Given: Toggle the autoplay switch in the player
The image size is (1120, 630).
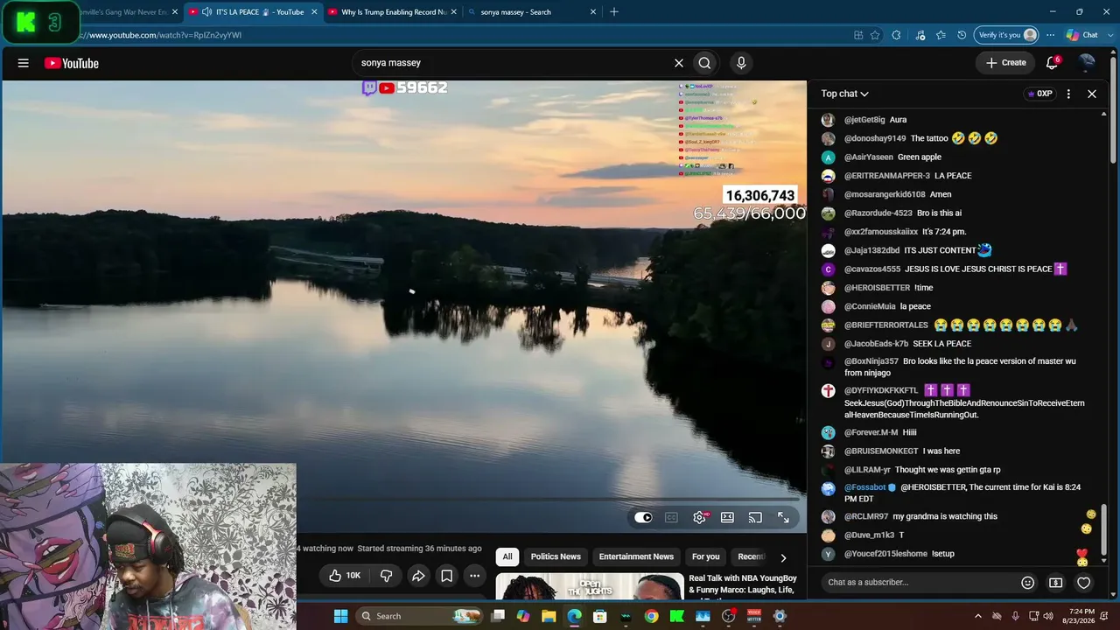Looking at the screenshot, I should 643,518.
